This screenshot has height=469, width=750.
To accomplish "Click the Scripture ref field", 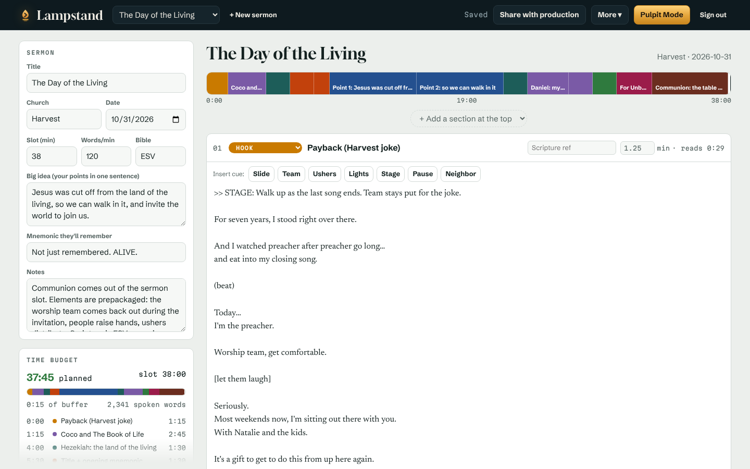I will pyautogui.click(x=572, y=148).
